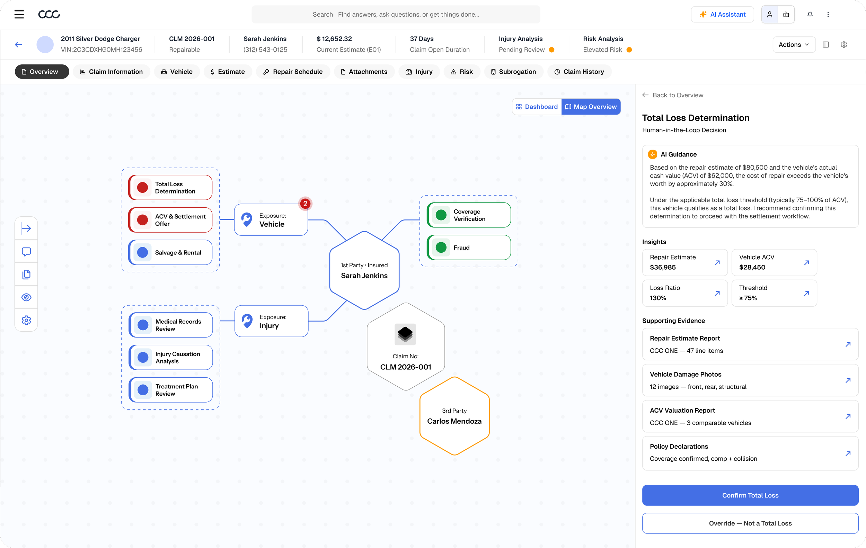Click the Exposure: Vehicle node

coord(271,220)
